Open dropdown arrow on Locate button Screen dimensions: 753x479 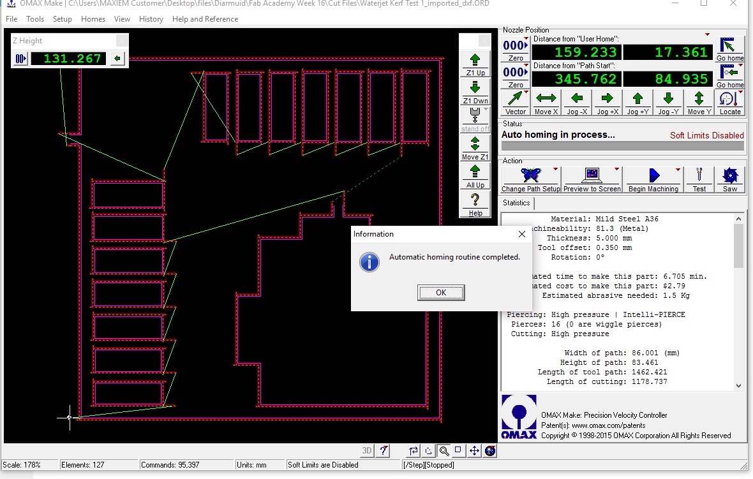740,92
